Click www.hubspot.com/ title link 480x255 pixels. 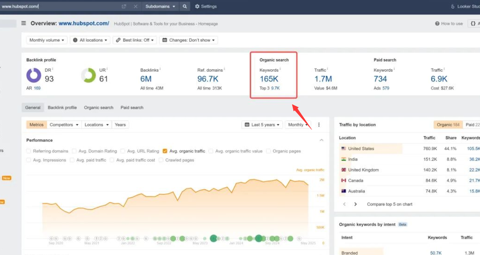click(84, 24)
